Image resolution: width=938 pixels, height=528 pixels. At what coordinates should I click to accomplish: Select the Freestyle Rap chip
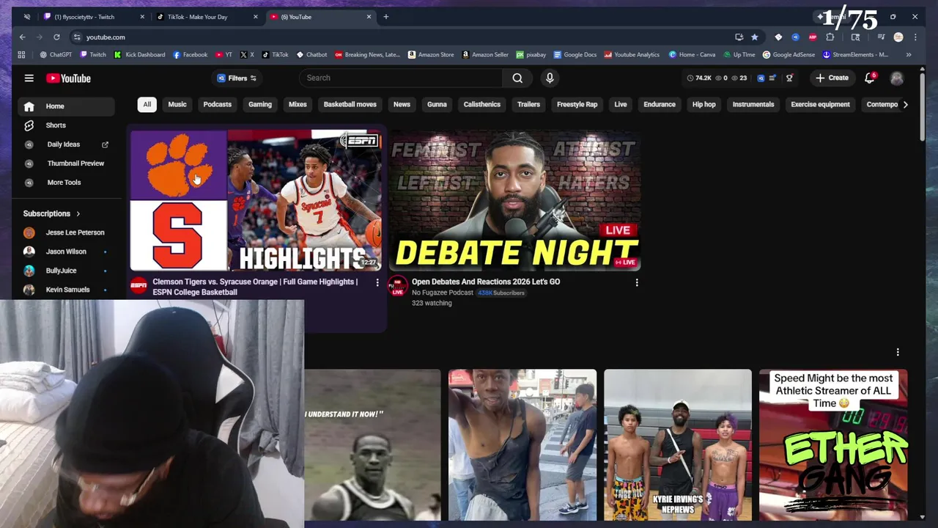pyautogui.click(x=577, y=104)
